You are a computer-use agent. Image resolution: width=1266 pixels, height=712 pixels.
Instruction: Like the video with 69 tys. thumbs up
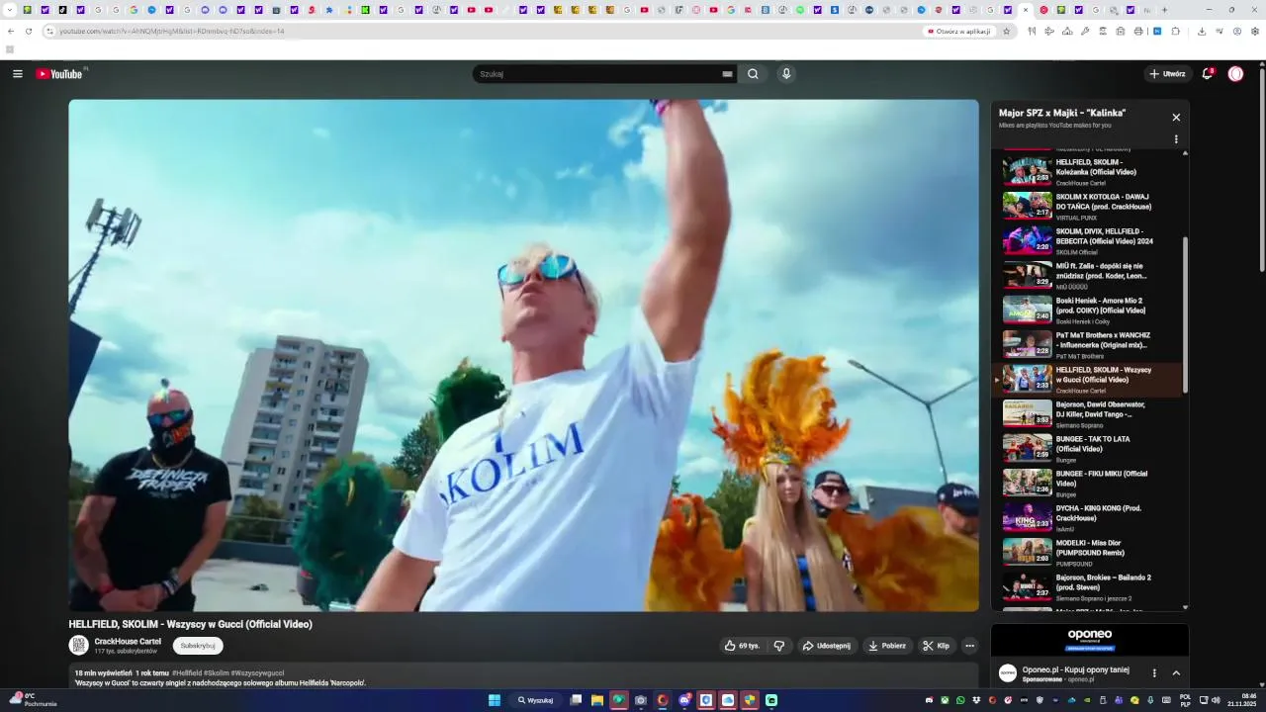743,646
